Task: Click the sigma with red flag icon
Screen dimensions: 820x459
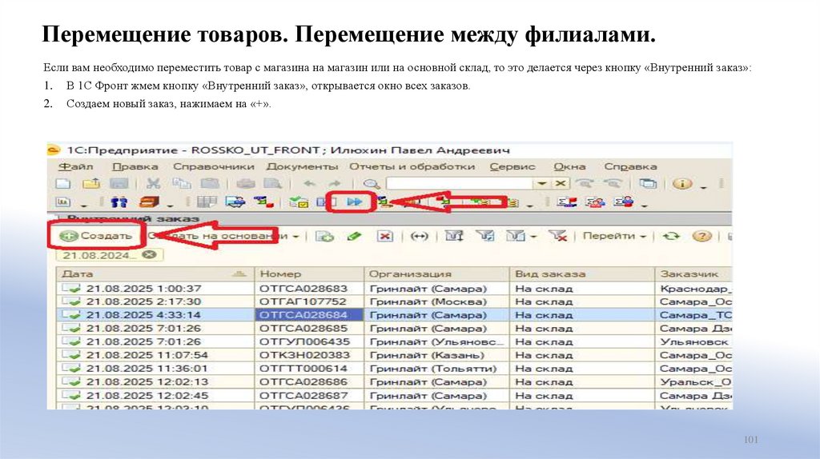Action: [567, 202]
